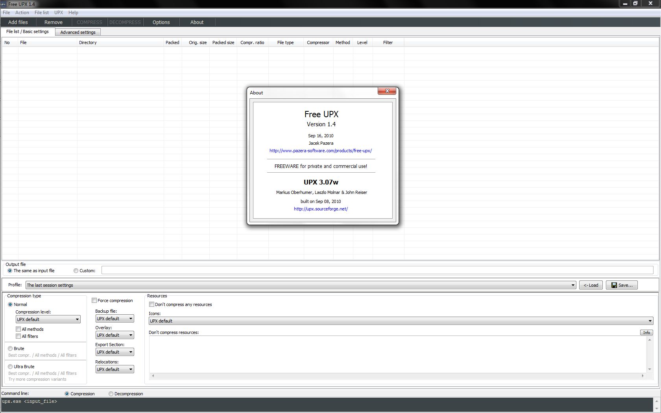
Task: Close the About dialog with the red X
Action: point(387,91)
